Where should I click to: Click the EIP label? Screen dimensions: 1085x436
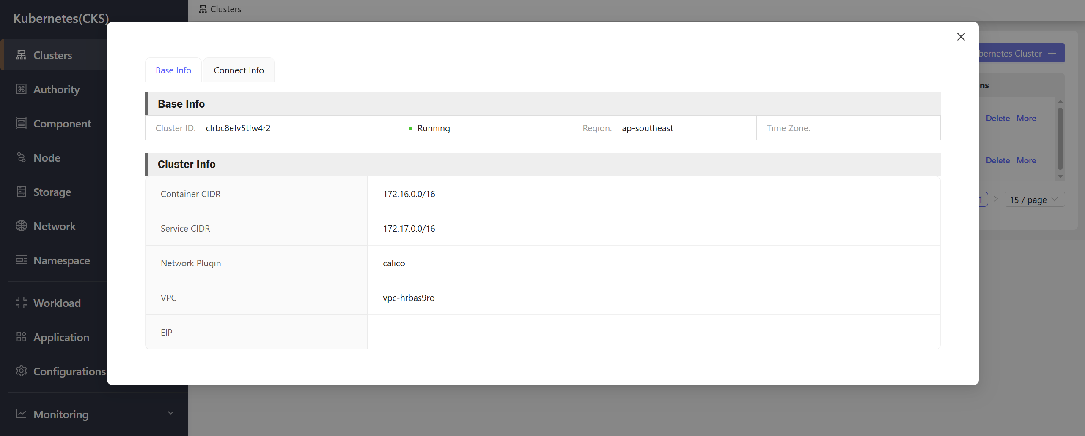(x=166, y=332)
